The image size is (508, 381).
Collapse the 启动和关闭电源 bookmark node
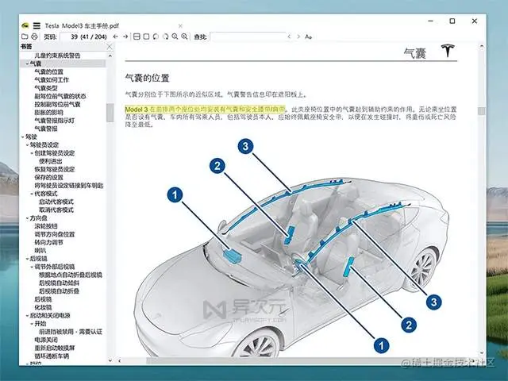(x=27, y=316)
